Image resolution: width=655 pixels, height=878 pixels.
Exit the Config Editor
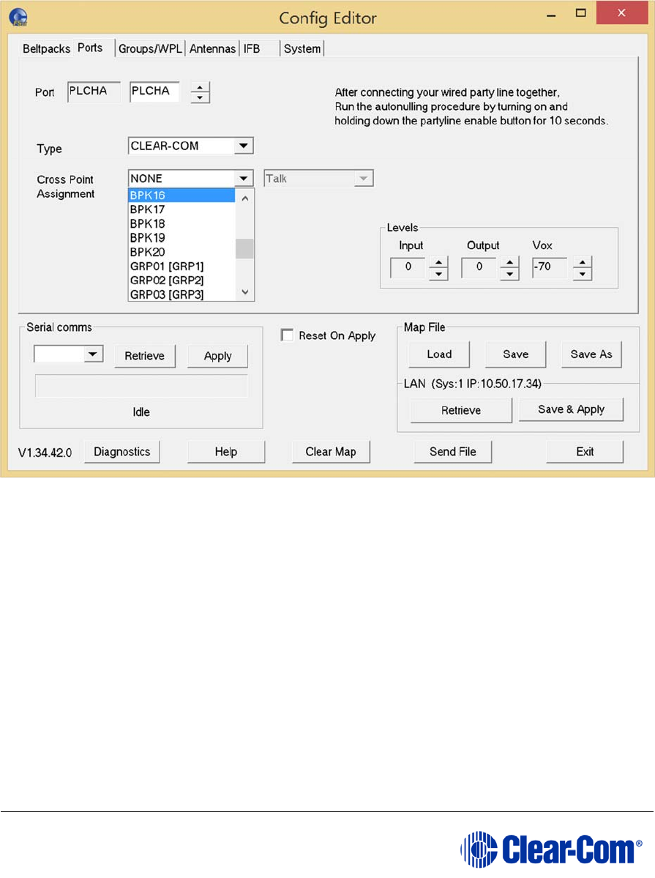[585, 452]
